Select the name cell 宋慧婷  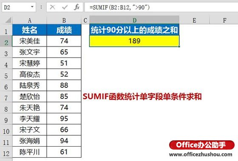pyautogui.click(x=30, y=63)
